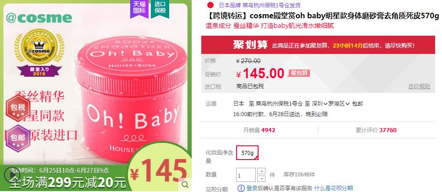Screen dimensions: 442x192
Task: Click the red Japan flag icon
Action: click(210, 5)
